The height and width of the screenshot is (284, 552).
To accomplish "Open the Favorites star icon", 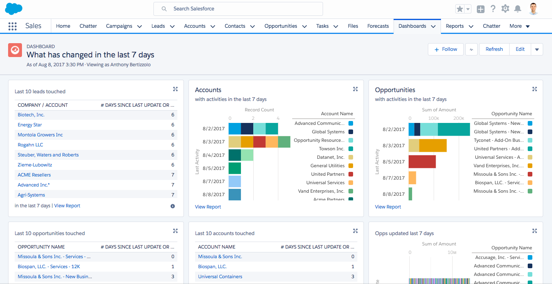I will [x=459, y=9].
